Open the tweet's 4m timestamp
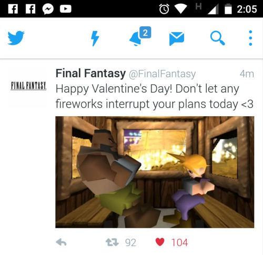This screenshot has width=263, height=255. pos(247,74)
